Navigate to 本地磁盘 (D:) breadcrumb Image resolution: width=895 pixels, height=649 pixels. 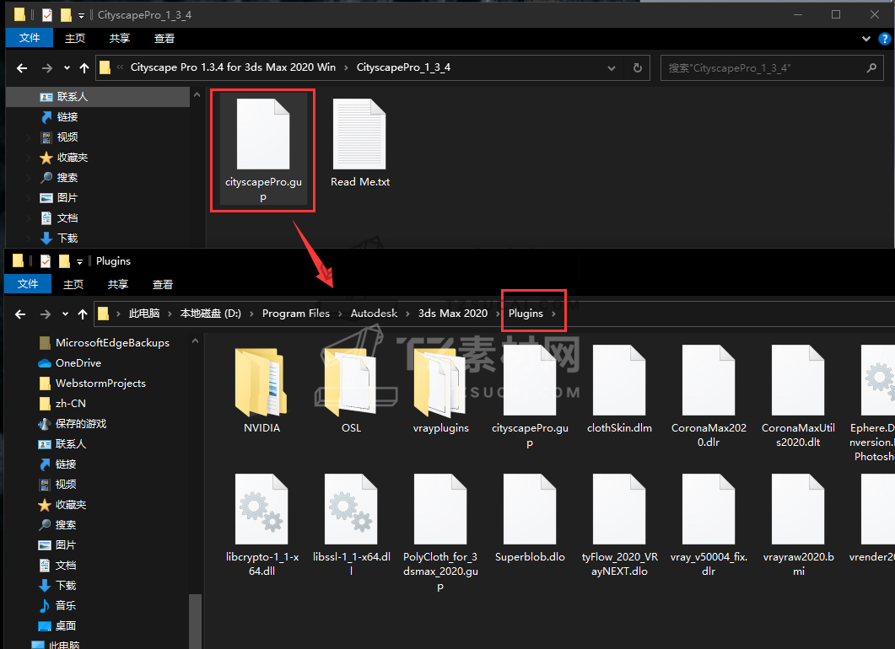(211, 314)
